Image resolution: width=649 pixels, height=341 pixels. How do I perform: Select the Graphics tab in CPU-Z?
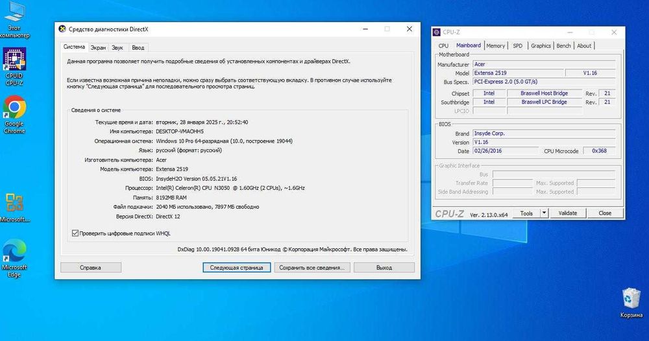(x=541, y=46)
